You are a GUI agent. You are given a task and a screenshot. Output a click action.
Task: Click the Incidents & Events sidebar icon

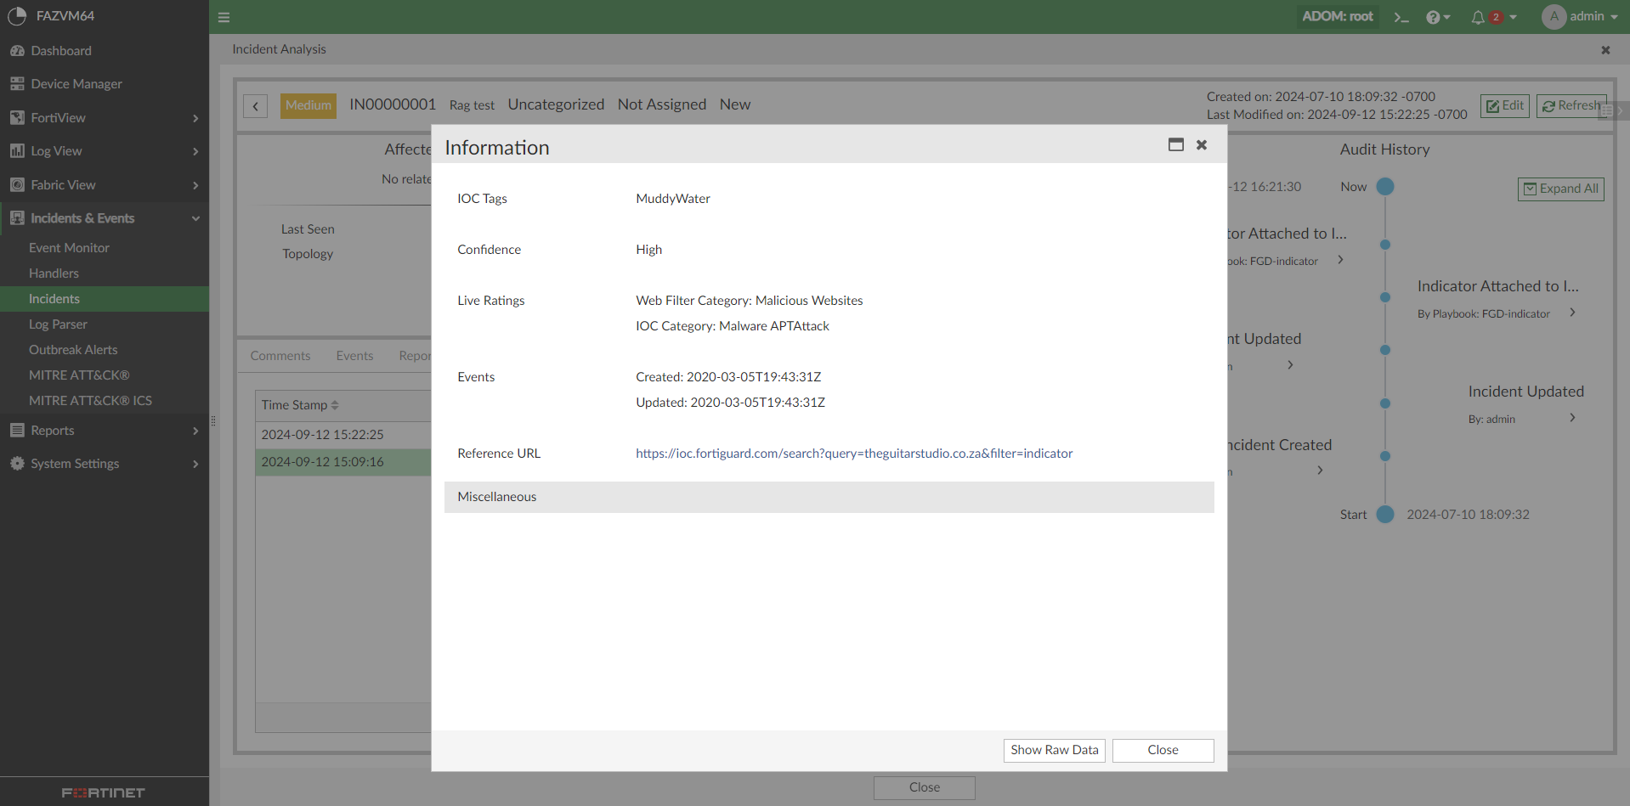(x=17, y=218)
